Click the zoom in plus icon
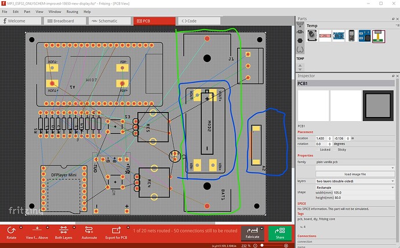The height and width of the screenshot is (248, 400). pyautogui.click(x=286, y=246)
